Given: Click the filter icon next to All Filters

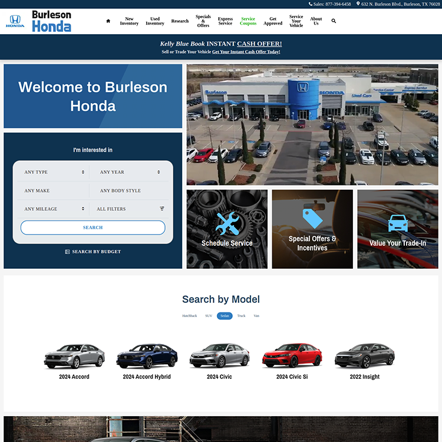Looking at the screenshot, I should (x=162, y=209).
